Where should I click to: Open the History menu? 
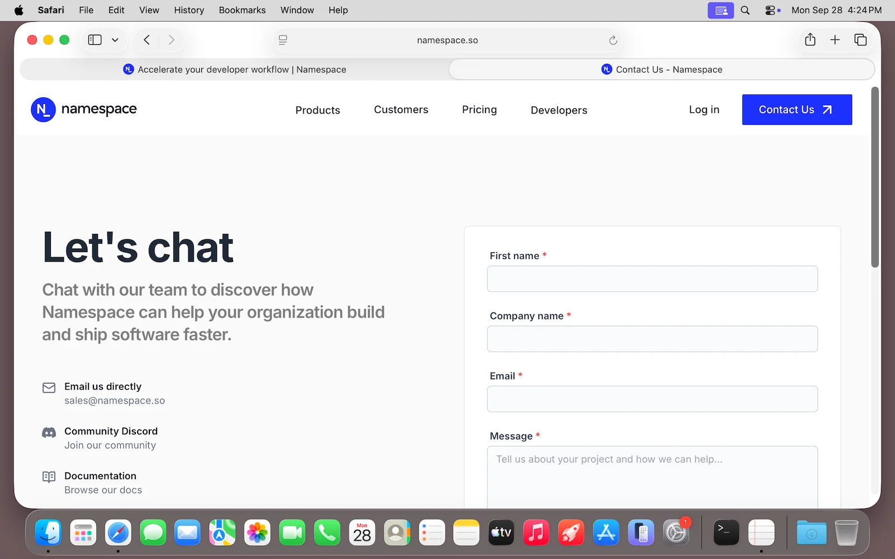pos(189,10)
